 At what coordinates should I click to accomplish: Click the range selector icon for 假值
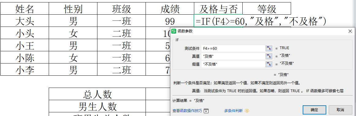(269, 64)
